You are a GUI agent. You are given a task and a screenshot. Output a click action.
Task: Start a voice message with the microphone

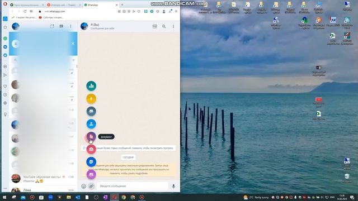click(x=173, y=186)
